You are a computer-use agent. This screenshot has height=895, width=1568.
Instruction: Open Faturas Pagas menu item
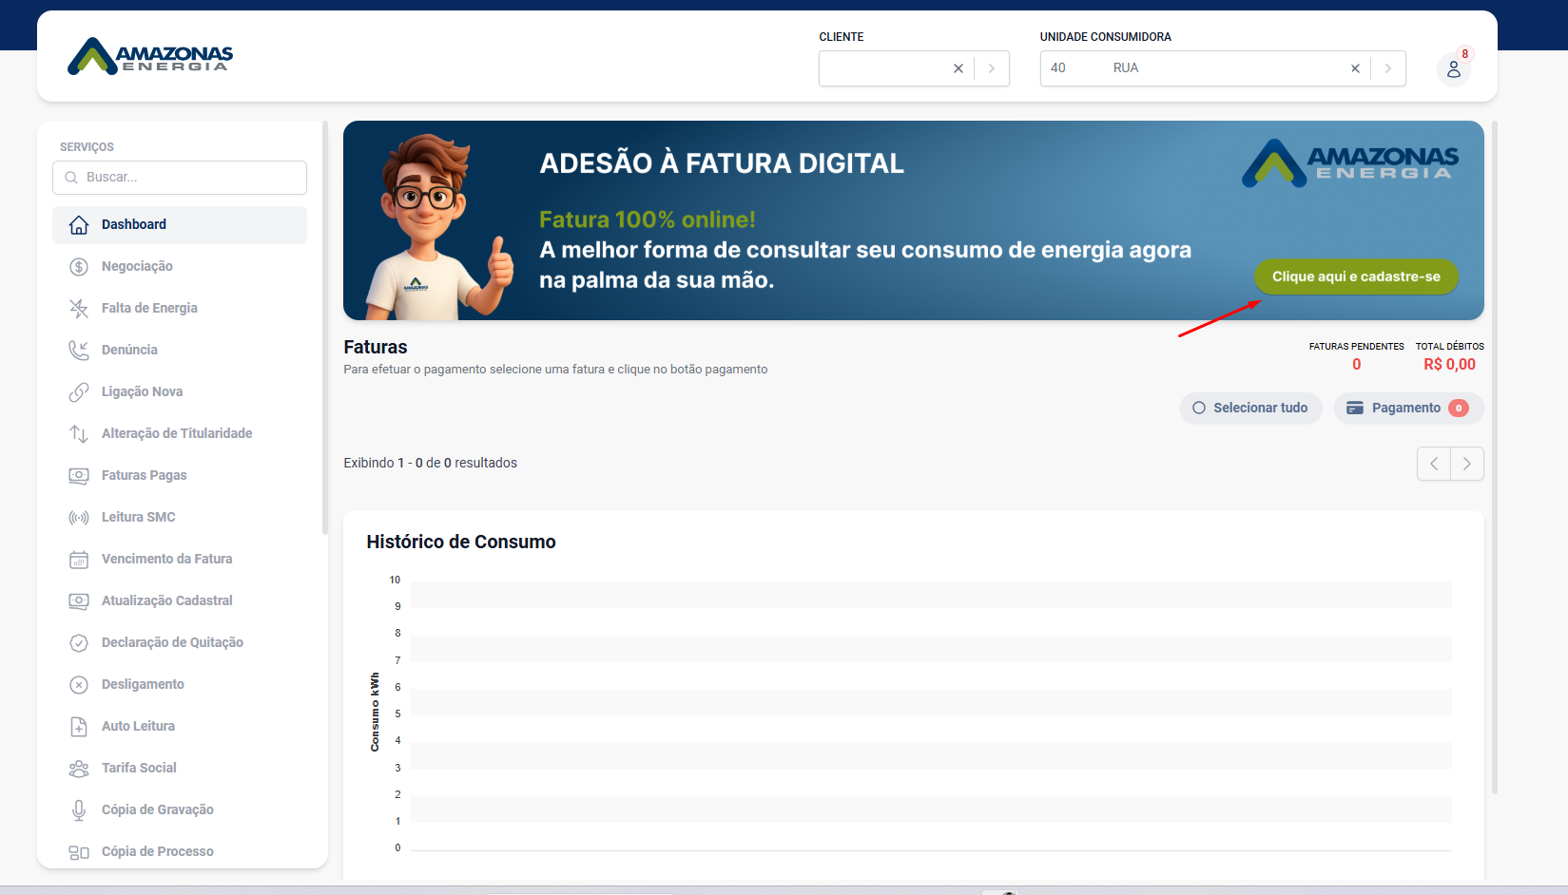[x=145, y=475]
